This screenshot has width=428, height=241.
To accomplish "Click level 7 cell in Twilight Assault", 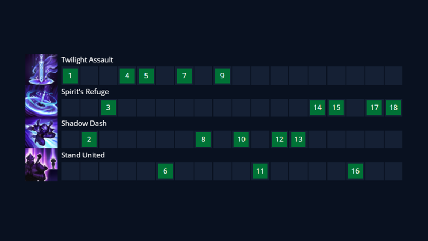I will (184, 76).
